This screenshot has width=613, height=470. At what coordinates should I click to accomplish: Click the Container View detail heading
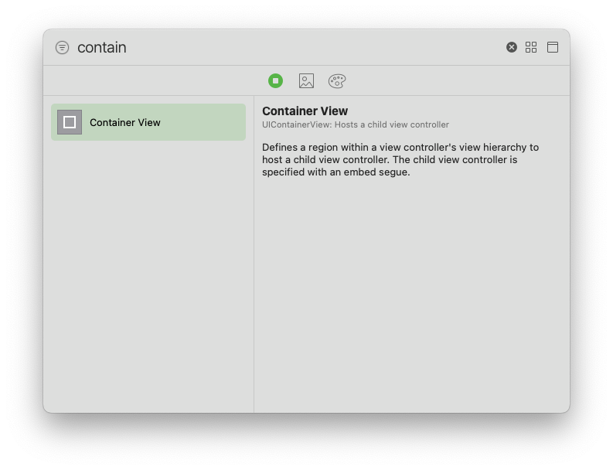point(305,111)
